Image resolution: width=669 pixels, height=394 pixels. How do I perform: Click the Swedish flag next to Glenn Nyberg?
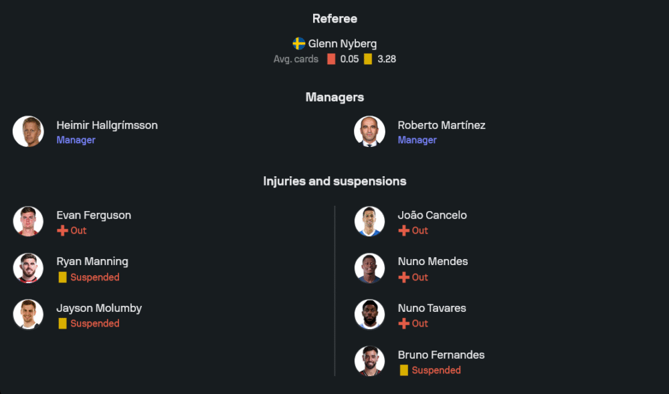point(299,43)
